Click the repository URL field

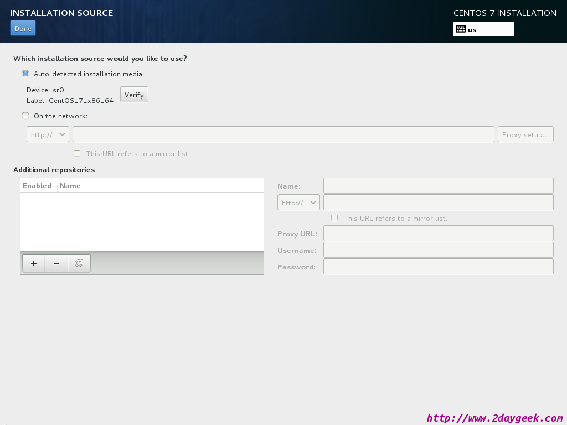click(x=439, y=203)
